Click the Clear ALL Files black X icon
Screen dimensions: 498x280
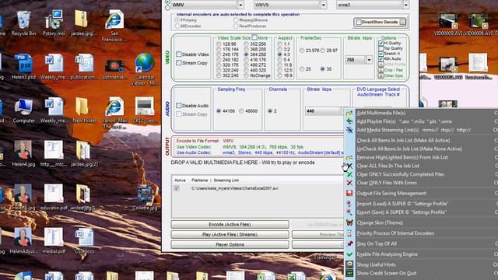(349, 166)
